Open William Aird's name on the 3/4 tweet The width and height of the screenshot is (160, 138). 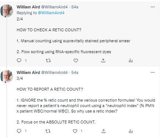click(28, 72)
